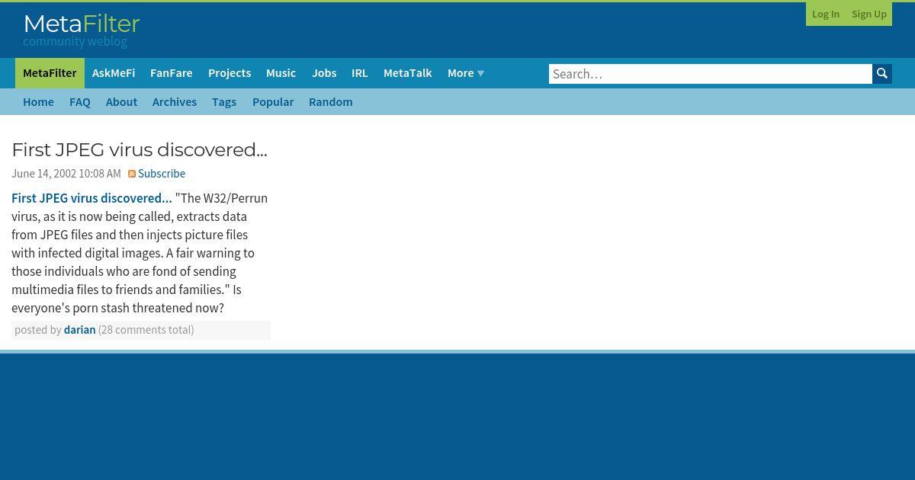The height and width of the screenshot is (480, 915).
Task: Browse the Archives link
Action: [x=175, y=102]
